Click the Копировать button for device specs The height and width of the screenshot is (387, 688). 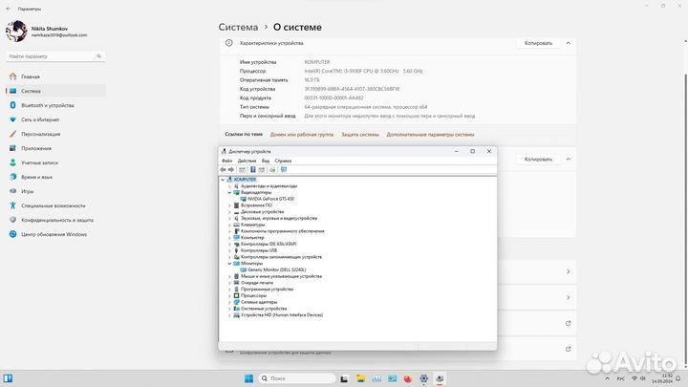coord(536,43)
